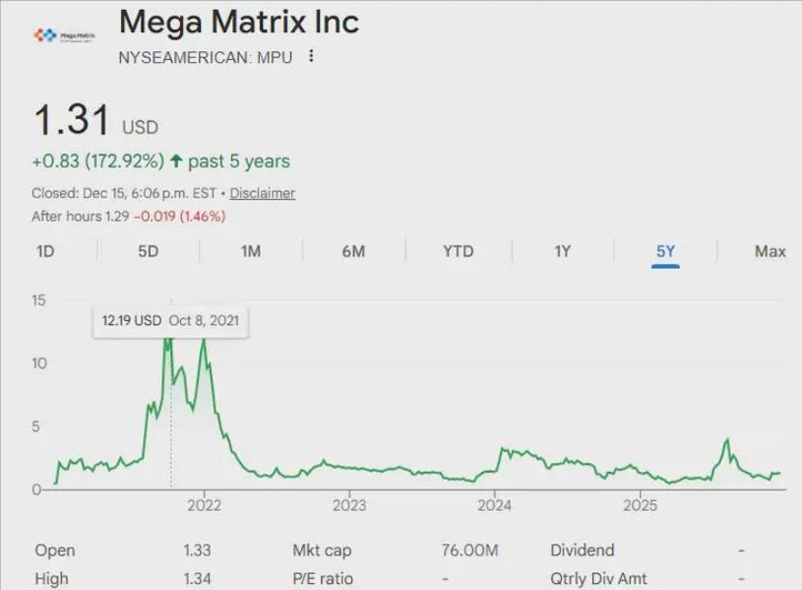Click the P/E ratio label

click(323, 578)
